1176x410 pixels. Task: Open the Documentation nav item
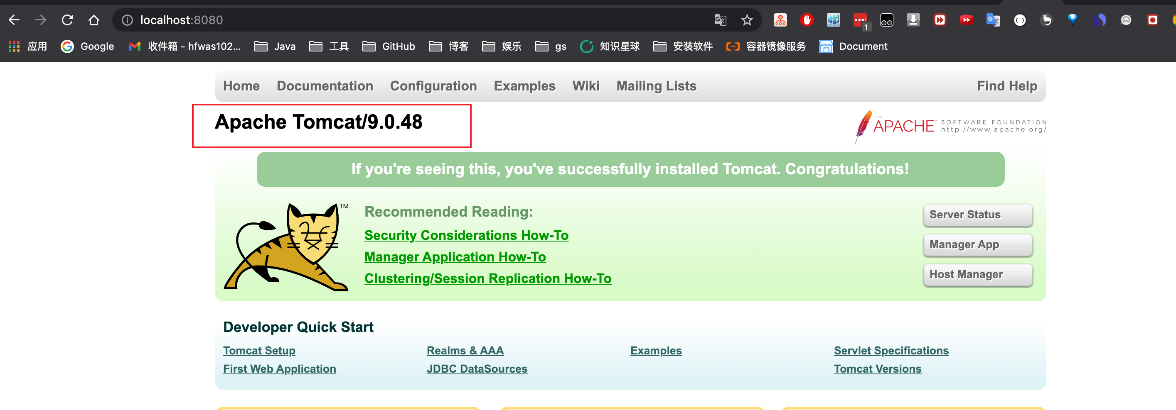pos(325,86)
